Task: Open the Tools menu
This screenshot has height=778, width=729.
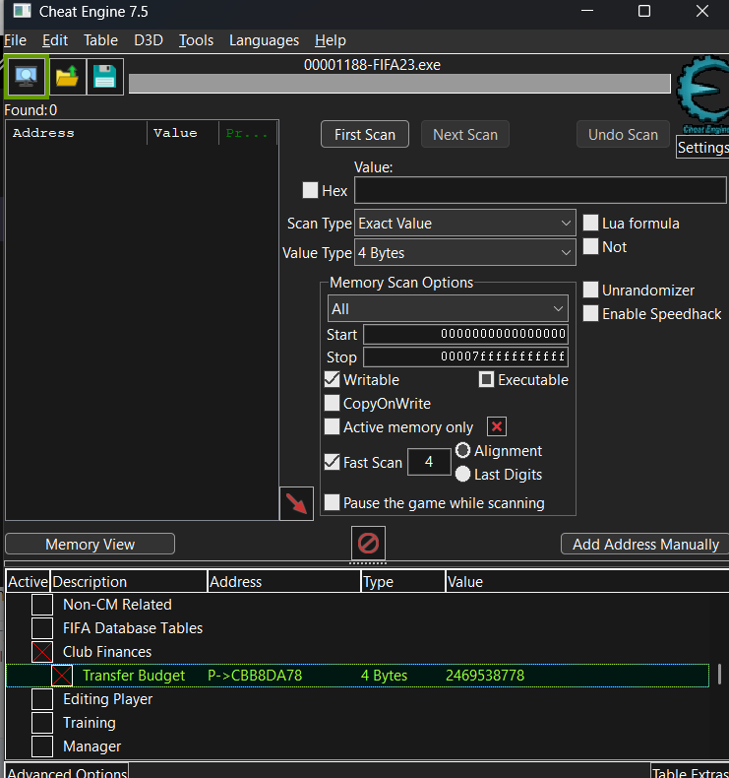Action: (196, 40)
